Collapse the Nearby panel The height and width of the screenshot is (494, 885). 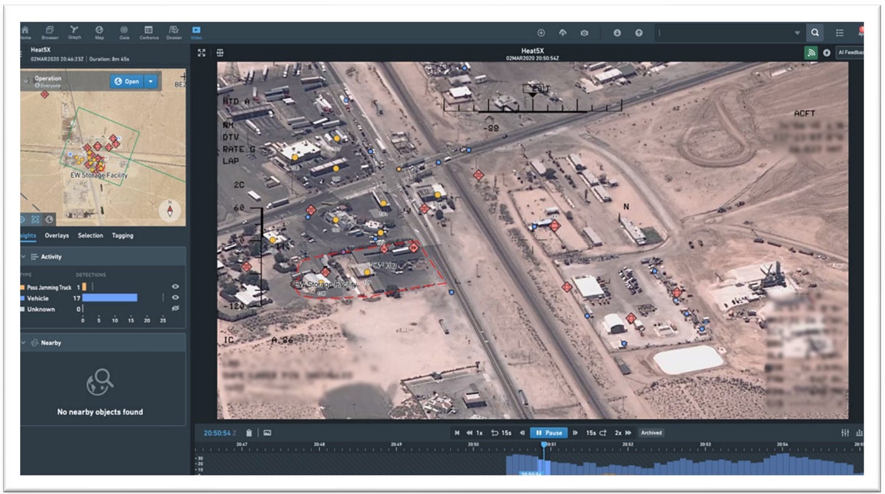coord(24,342)
